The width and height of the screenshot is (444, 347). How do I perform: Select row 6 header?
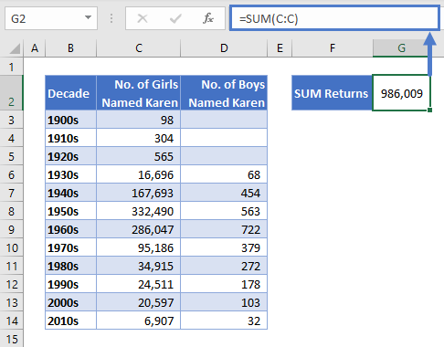pos(11,174)
